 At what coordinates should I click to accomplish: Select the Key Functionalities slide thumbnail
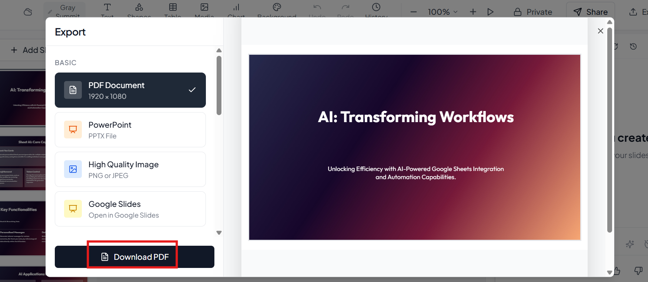click(x=23, y=228)
